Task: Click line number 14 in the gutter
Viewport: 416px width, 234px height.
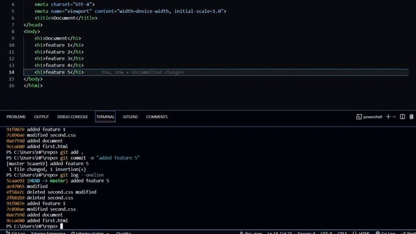Action: click(x=12, y=72)
